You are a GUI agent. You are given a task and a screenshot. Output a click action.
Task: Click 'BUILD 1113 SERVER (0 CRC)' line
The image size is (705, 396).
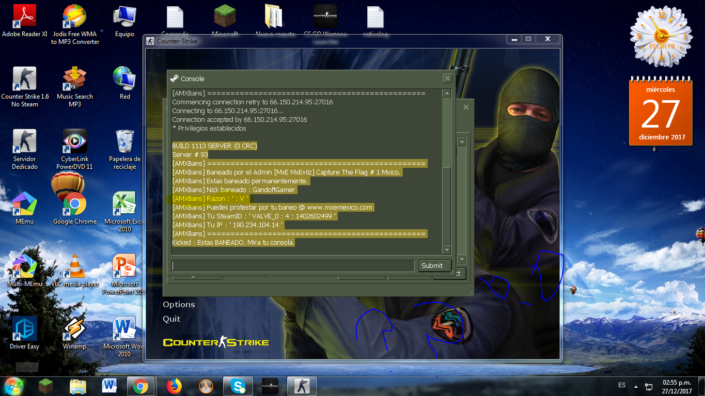point(214,146)
